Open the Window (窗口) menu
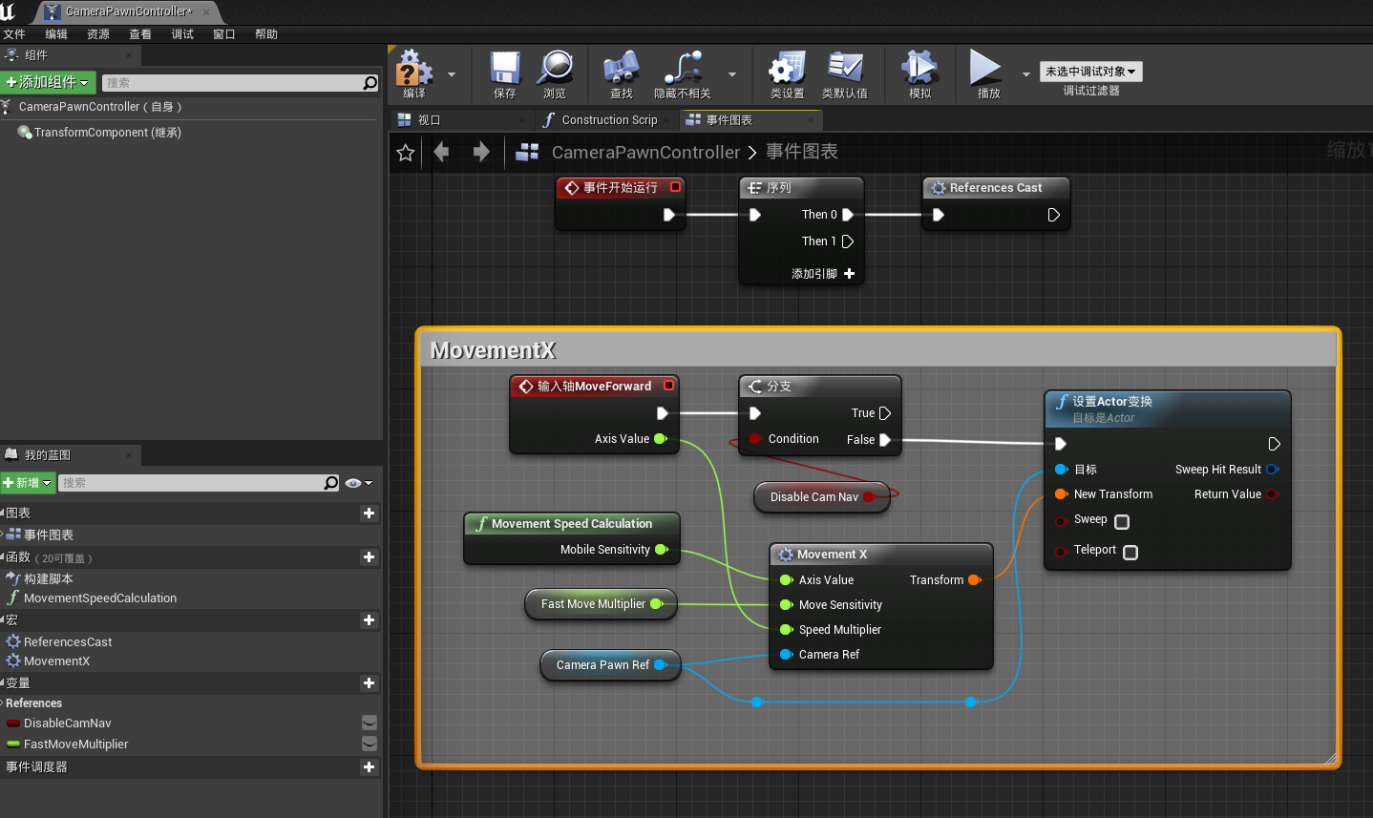The width and height of the screenshot is (1373, 818). (x=223, y=34)
